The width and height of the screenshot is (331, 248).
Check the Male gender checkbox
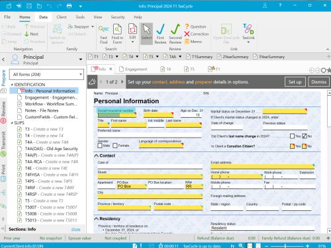(x=100, y=145)
